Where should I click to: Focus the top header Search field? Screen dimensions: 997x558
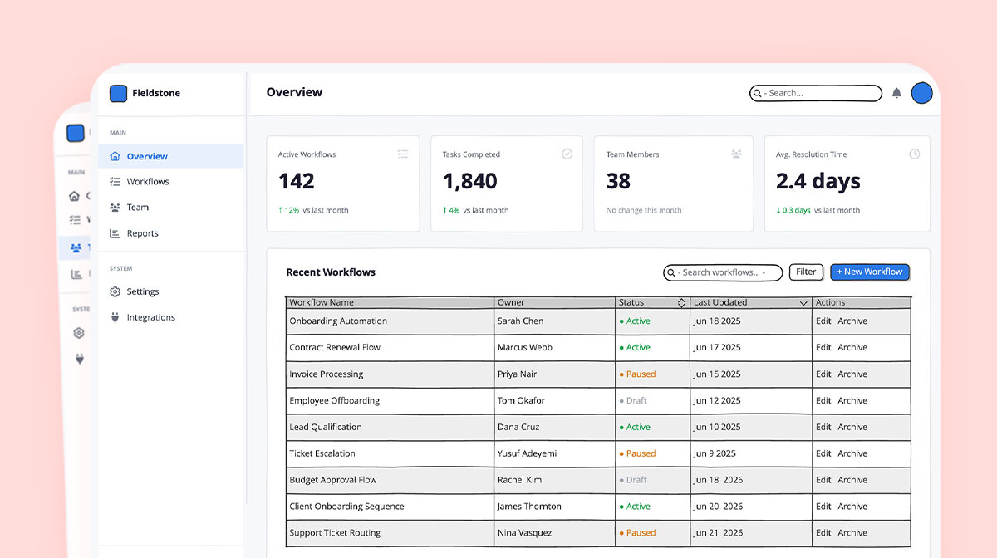816,93
